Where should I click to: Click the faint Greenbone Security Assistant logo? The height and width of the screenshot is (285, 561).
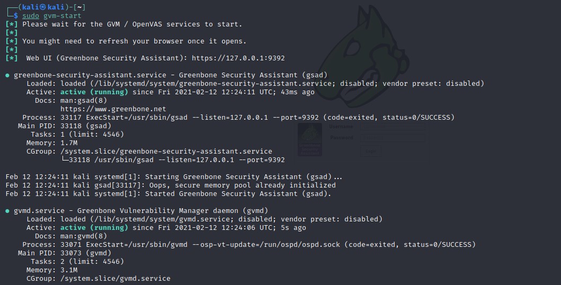(x=309, y=140)
